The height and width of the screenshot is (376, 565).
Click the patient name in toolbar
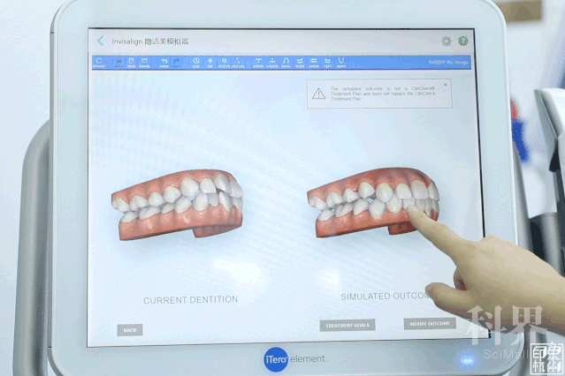(x=448, y=63)
